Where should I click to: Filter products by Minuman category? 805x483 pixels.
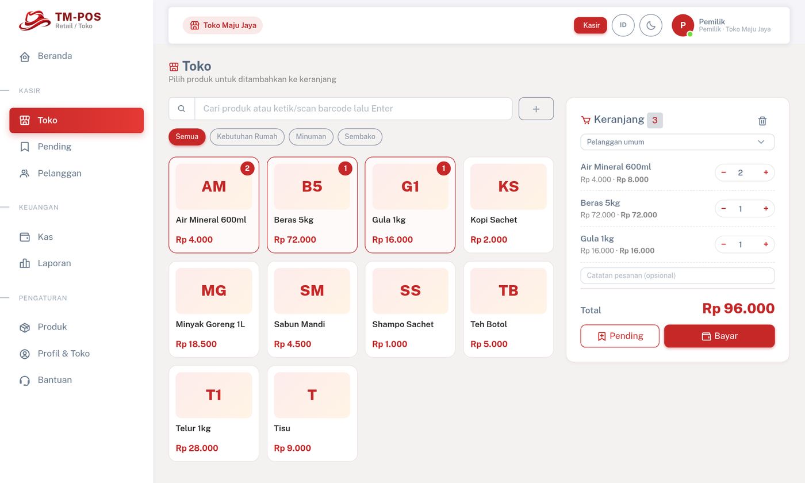pos(311,137)
